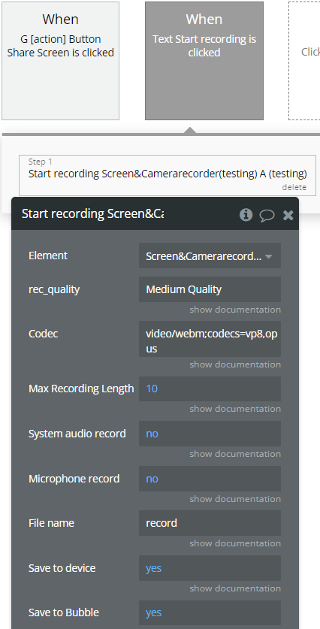Screen dimensions: 320x629
Task: Click the dashed add-event placeholder box
Action: (304, 61)
